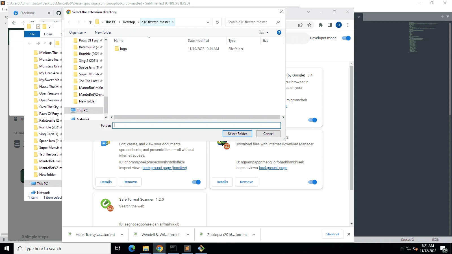Toggle the '(by Google) 3.4' extension switch

313,120
